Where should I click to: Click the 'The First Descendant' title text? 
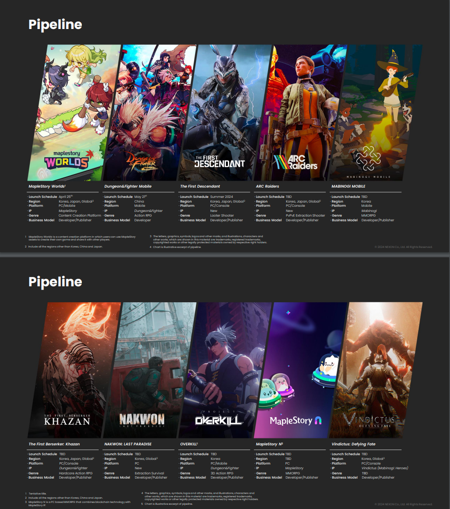[x=200, y=186]
